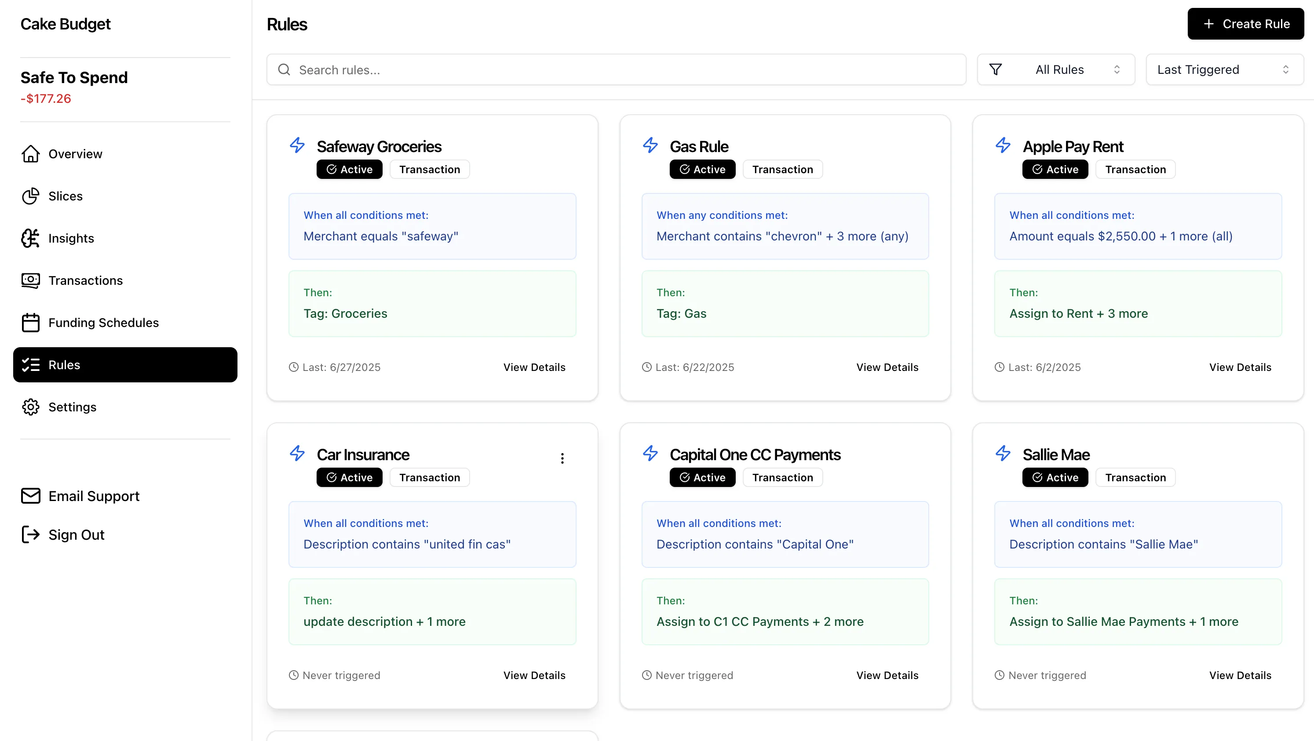Click the clock icon beside Last: 6/22/2025

coord(646,367)
